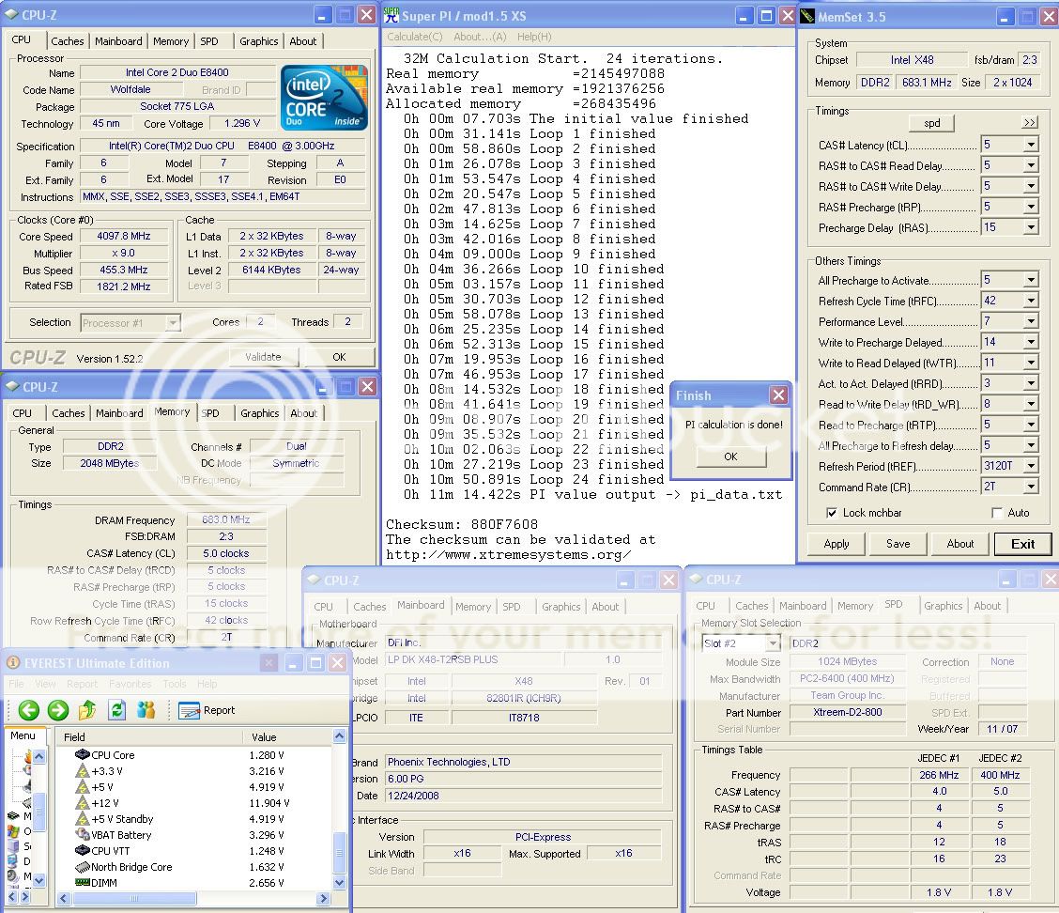Click the EVEREST back arrow icon
The width and height of the screenshot is (1059, 913).
29,709
